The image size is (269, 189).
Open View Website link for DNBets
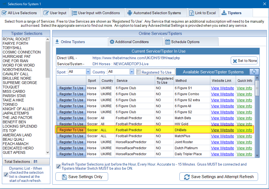(222, 130)
